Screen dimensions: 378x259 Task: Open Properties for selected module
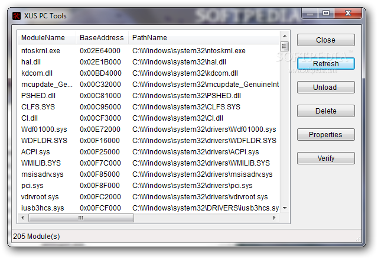coord(325,135)
